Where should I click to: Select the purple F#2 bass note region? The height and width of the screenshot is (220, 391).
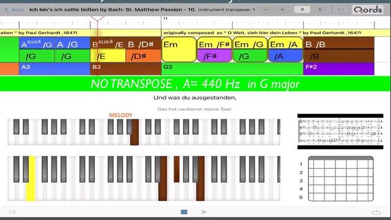click(338, 68)
